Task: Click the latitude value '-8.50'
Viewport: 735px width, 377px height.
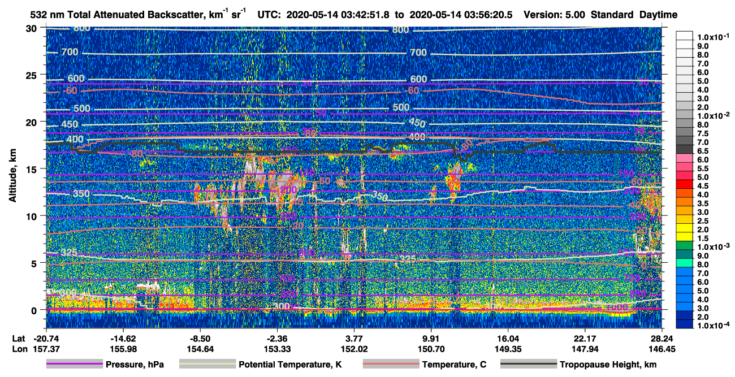Action: click(x=200, y=339)
